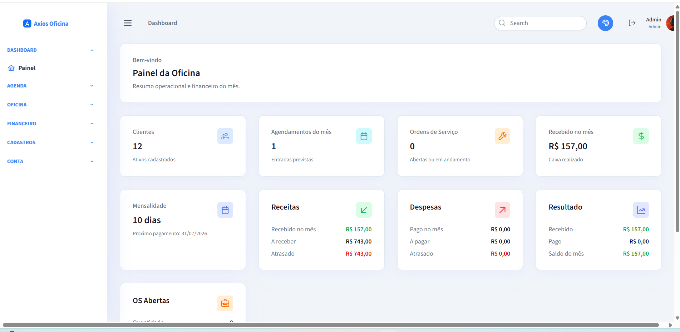Click the Recebido no mês dollar icon
680x332 pixels.
[641, 136]
